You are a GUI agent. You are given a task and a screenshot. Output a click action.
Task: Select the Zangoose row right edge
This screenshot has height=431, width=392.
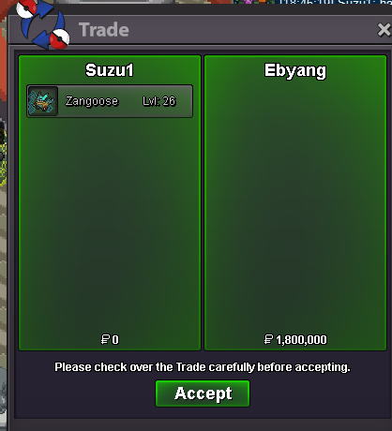188,101
